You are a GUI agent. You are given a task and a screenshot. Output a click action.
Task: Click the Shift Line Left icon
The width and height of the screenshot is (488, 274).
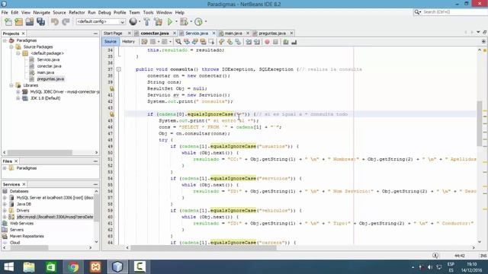[249, 42]
